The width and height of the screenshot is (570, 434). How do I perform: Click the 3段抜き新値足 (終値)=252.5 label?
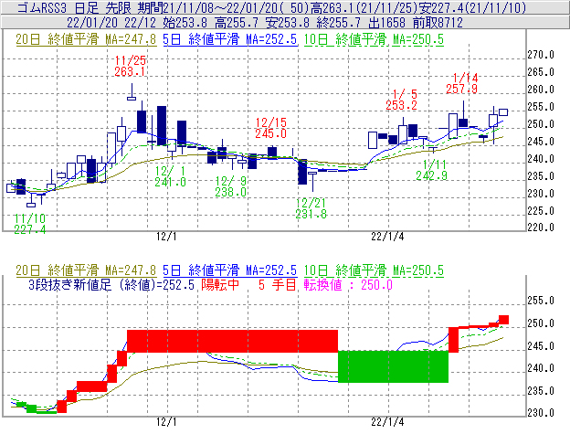[x=111, y=284]
